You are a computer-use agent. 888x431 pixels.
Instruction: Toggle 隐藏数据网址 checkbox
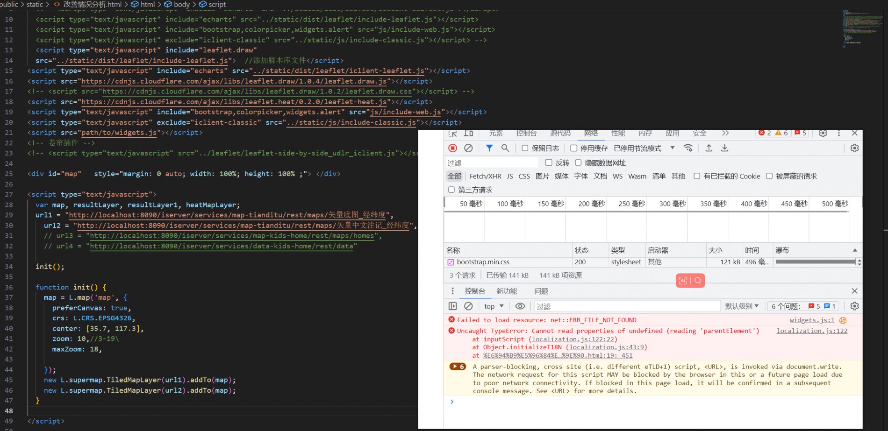[x=578, y=163]
